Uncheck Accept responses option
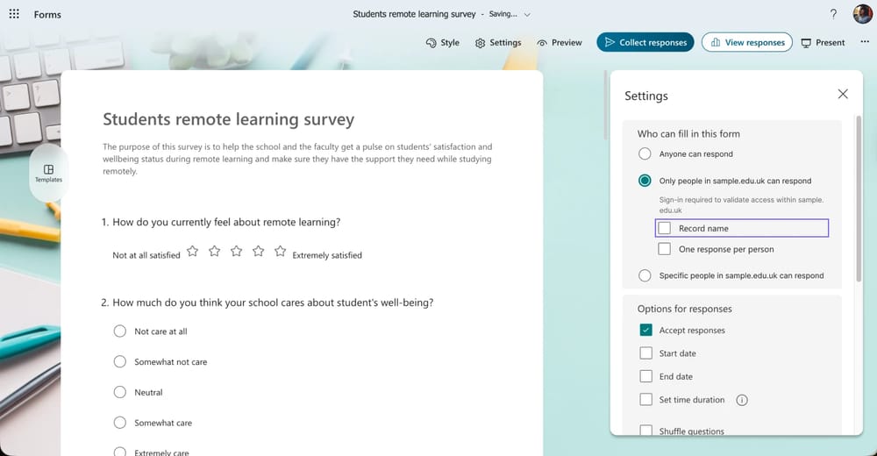 pos(646,331)
